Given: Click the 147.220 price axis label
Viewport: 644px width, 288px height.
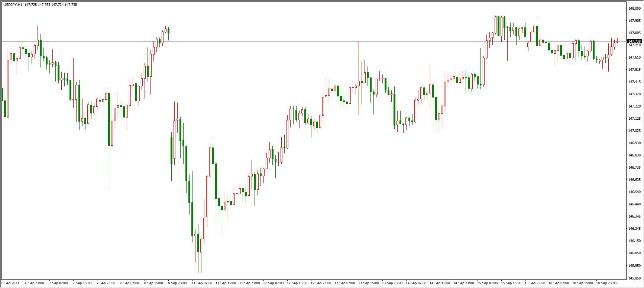Looking at the screenshot, I should (x=634, y=106).
